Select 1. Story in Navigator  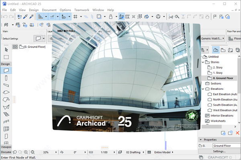(218, 73)
